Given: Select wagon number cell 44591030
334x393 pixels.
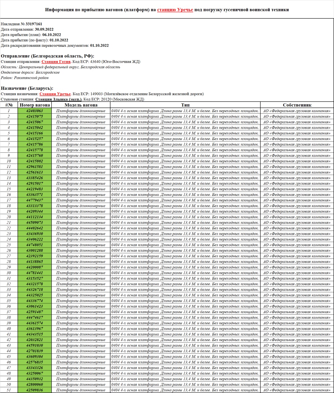Looking at the screenshot, I should [35, 345].
